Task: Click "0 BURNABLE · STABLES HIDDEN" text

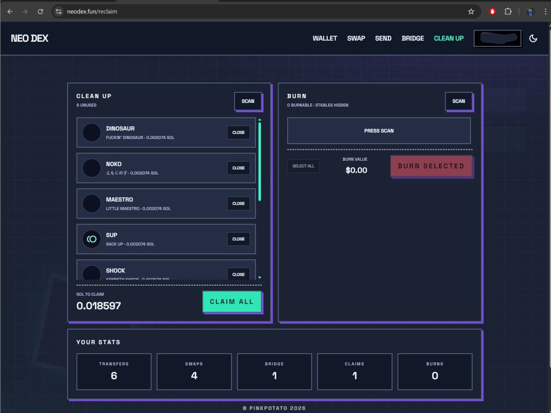Action: click(x=318, y=105)
